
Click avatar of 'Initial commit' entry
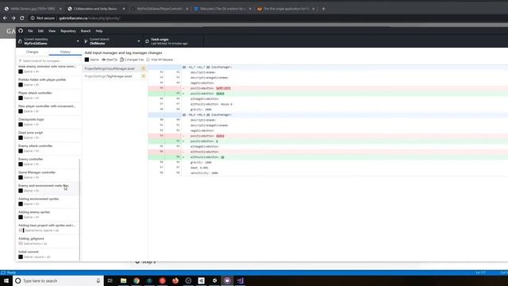pyautogui.click(x=21, y=257)
